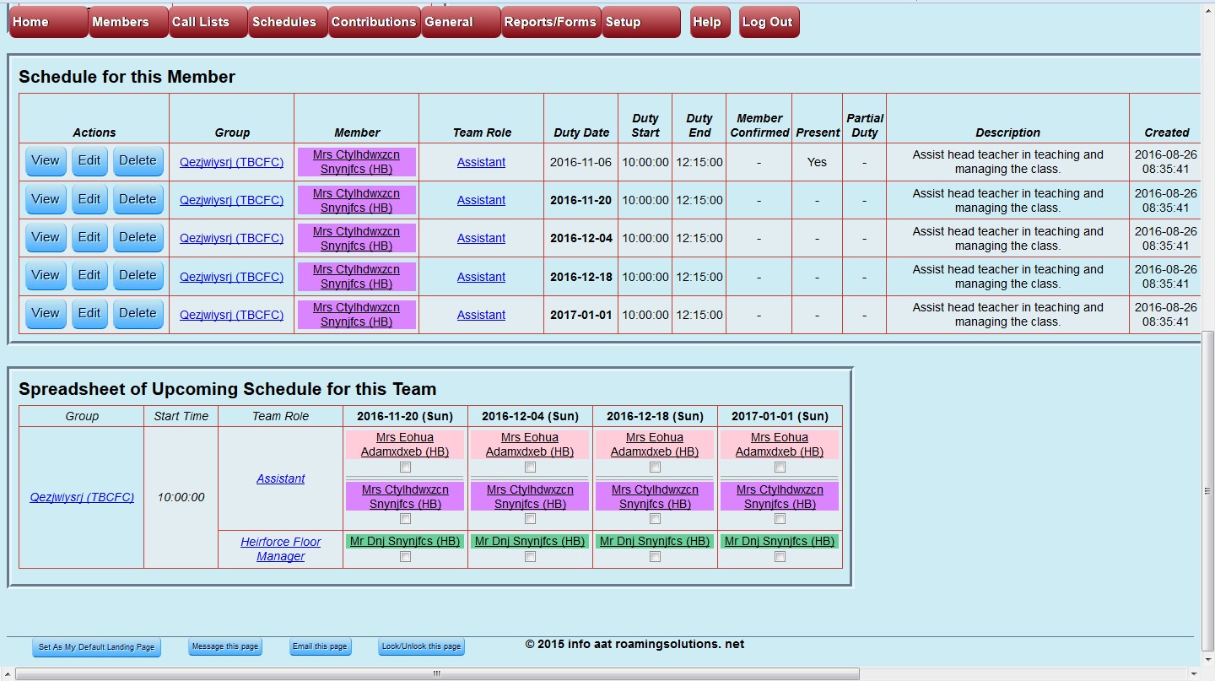1215x681 pixels.
Task: Tick Mr Dnj Snynjfcs checkbox for 2016-12-18
Action: point(655,556)
